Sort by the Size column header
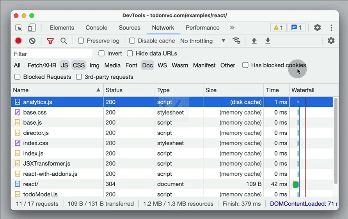Image resolution: width=348 pixels, height=219 pixels. click(233, 90)
